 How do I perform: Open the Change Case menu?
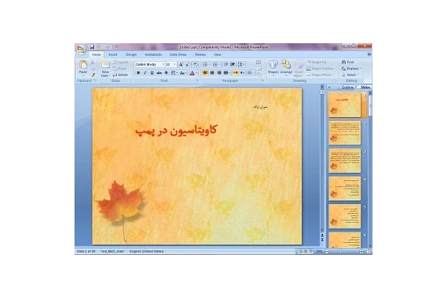[x=183, y=73]
